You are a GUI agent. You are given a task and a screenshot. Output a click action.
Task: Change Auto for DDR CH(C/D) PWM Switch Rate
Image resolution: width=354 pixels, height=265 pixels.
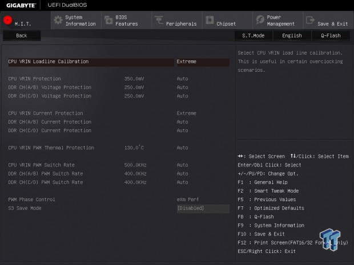coord(182,182)
